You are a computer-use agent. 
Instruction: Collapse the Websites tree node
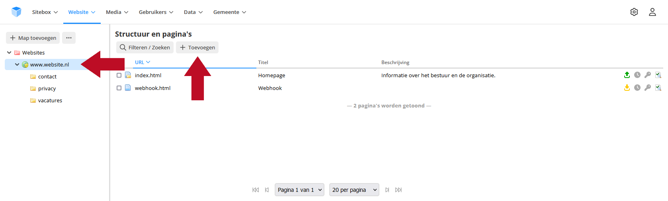(9, 53)
